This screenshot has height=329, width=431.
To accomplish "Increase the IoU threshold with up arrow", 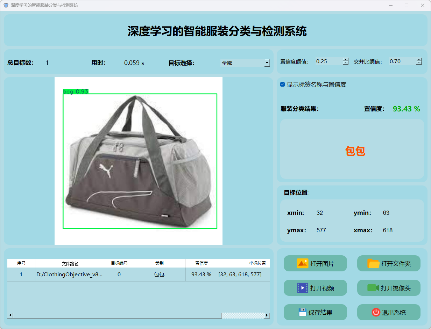I will [x=419, y=59].
